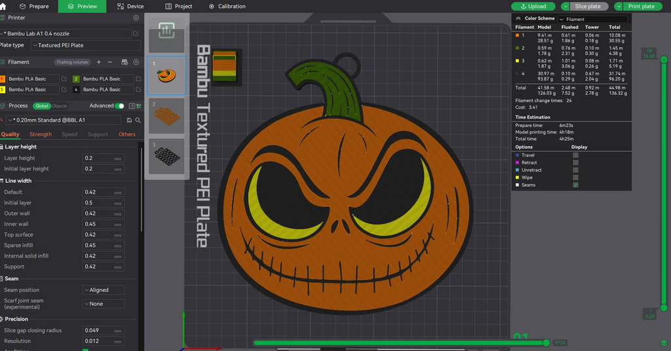Search process settings
The width and height of the screenshot is (671, 351).
[138, 120]
